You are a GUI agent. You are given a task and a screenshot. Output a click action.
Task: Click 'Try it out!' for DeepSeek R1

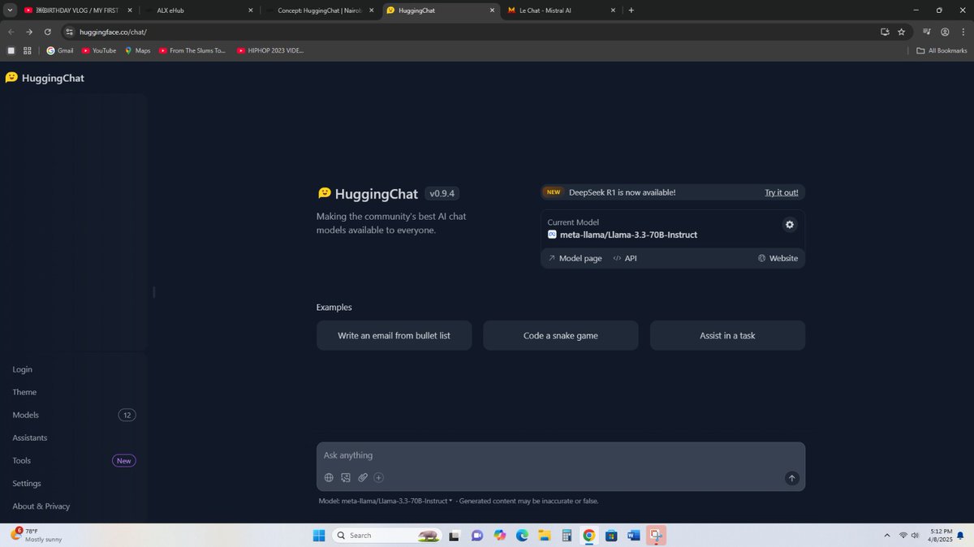click(x=781, y=192)
